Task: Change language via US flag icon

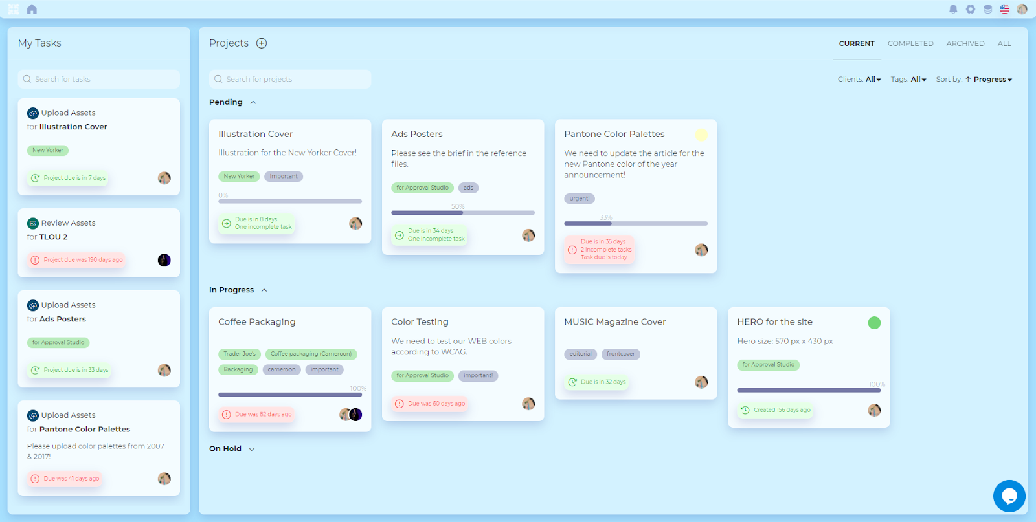Action: click(x=1004, y=9)
